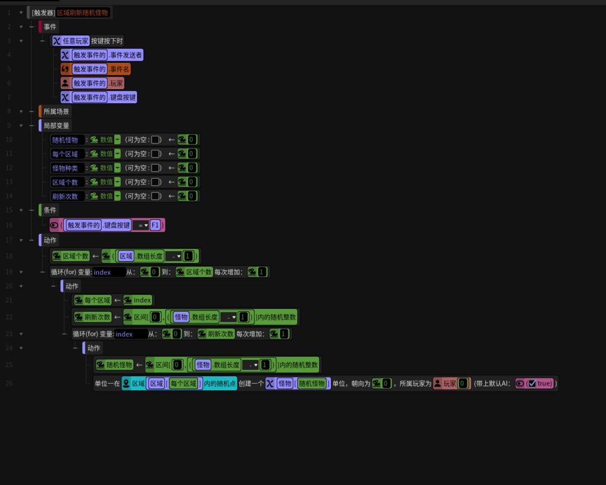Click the 刷新次数 variable name field

[67, 196]
